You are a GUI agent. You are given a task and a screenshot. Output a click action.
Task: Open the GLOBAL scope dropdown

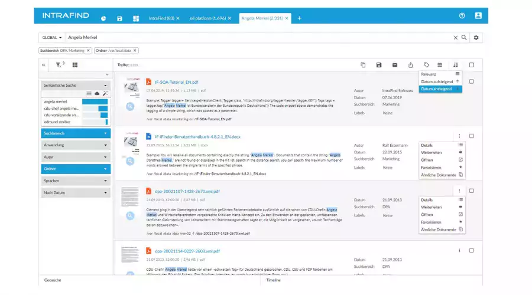tap(51, 38)
